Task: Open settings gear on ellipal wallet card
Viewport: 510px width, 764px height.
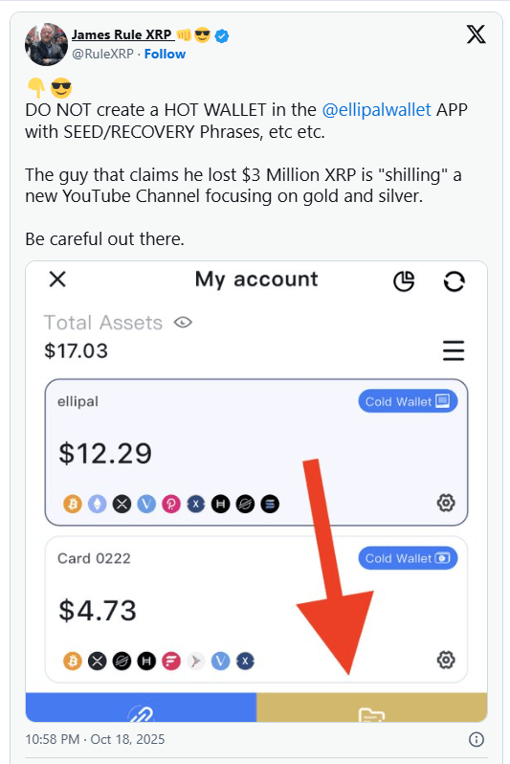Action: pos(446,503)
